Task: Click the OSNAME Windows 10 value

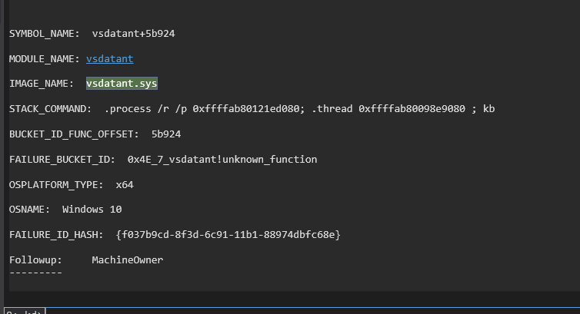Action: click(92, 210)
